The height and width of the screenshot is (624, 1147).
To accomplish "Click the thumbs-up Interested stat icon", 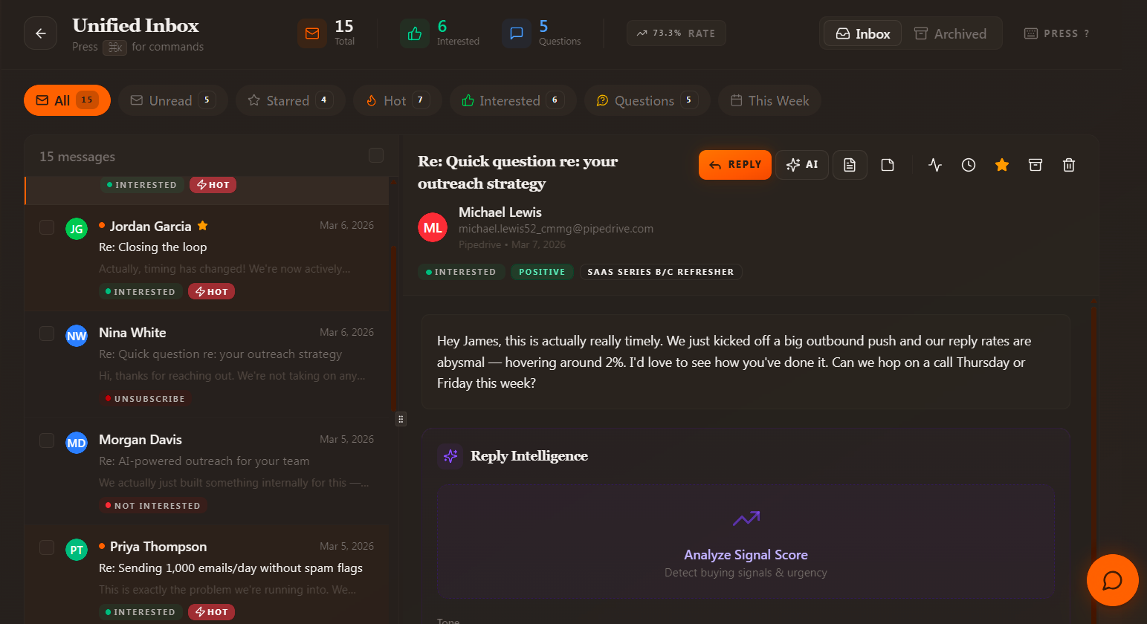I will click(x=415, y=33).
